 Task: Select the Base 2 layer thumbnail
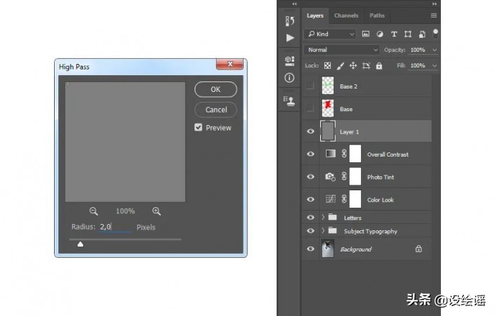pos(328,86)
